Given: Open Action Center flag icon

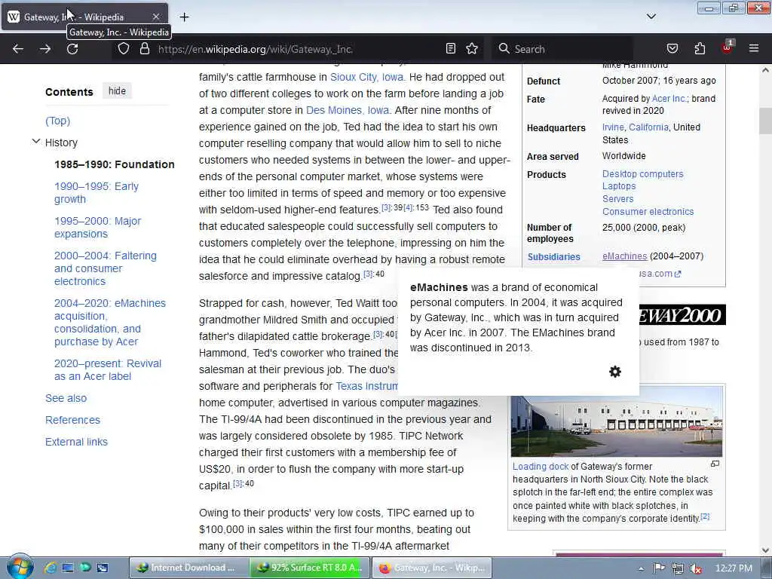Looking at the screenshot, I should 659,568.
